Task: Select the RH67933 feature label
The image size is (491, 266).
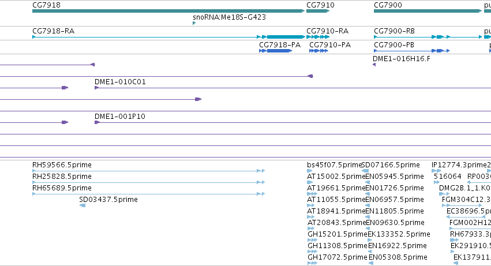Action: [470, 234]
